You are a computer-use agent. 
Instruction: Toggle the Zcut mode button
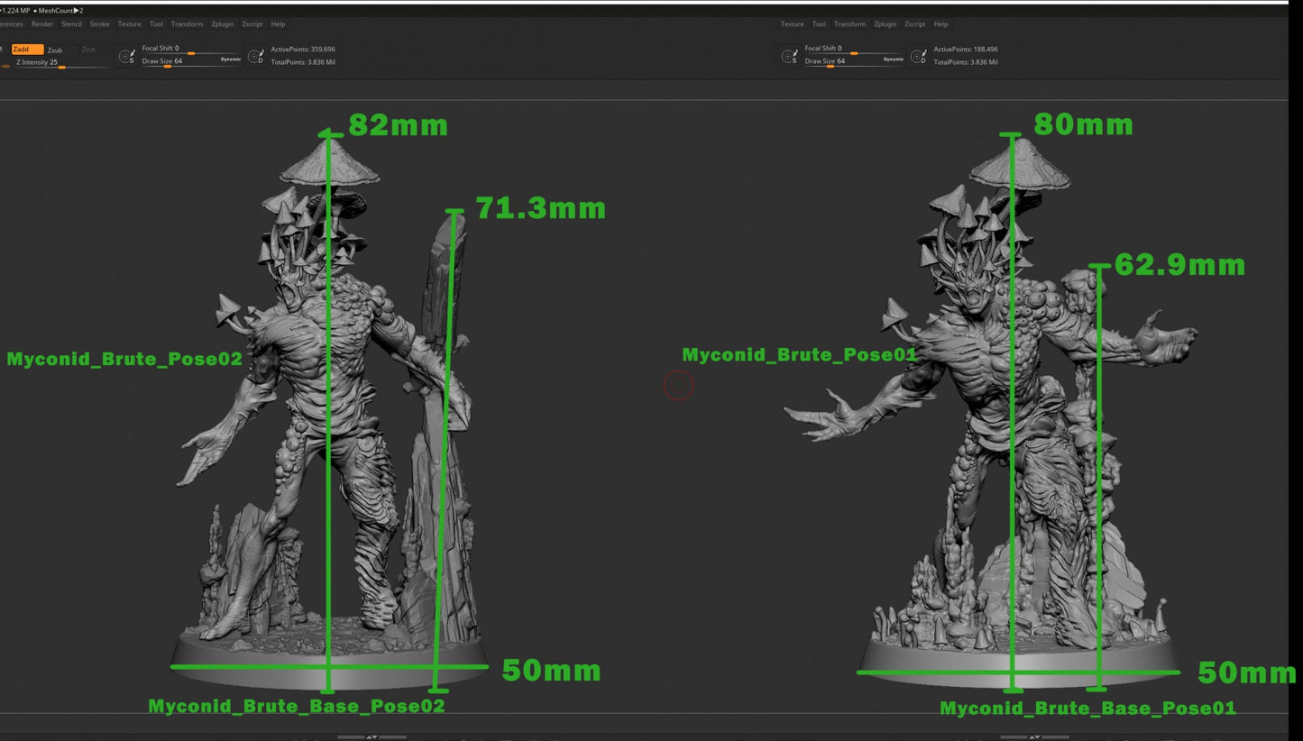(87, 50)
